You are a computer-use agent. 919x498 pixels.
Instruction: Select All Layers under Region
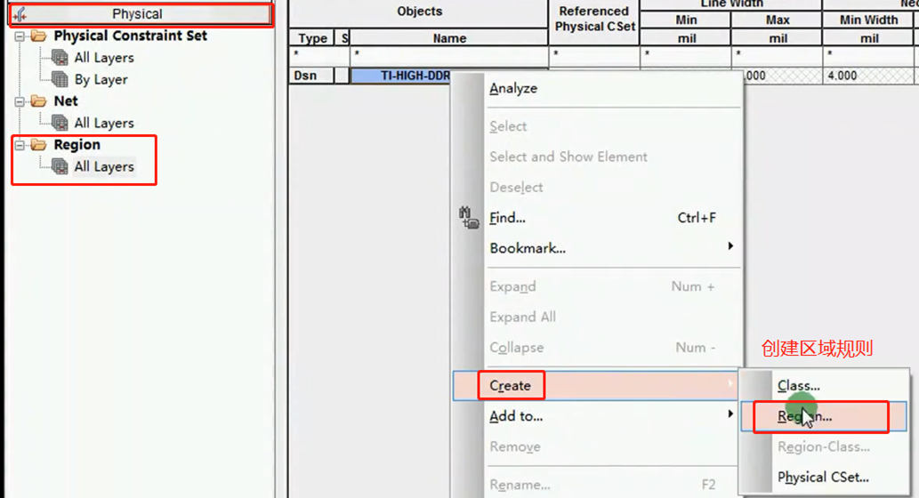click(x=104, y=166)
